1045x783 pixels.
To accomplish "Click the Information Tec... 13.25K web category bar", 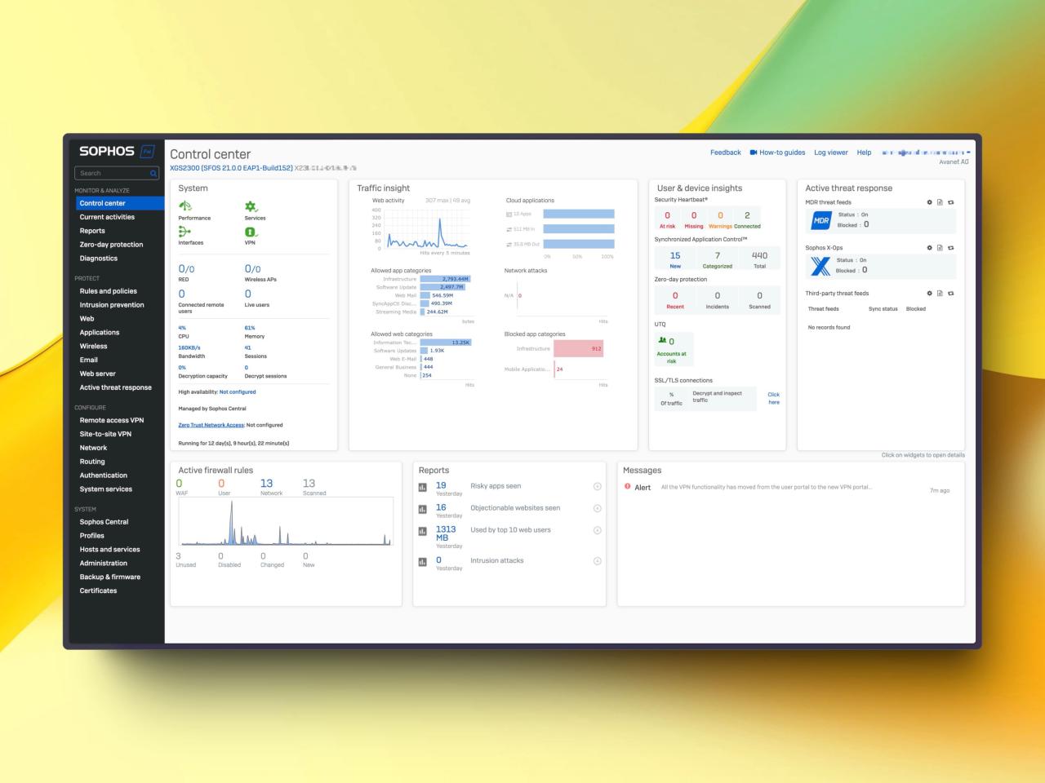I will tap(446, 343).
